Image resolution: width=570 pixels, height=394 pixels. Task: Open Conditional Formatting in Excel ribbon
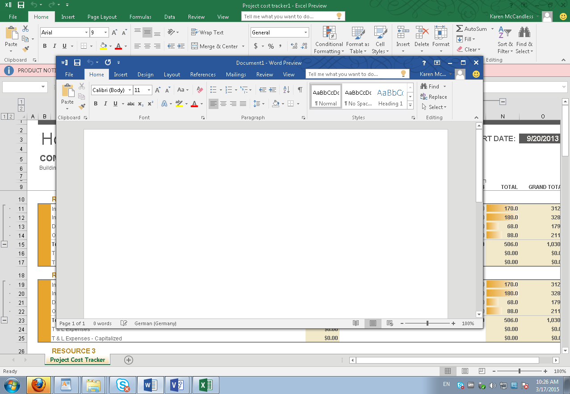[329, 40]
